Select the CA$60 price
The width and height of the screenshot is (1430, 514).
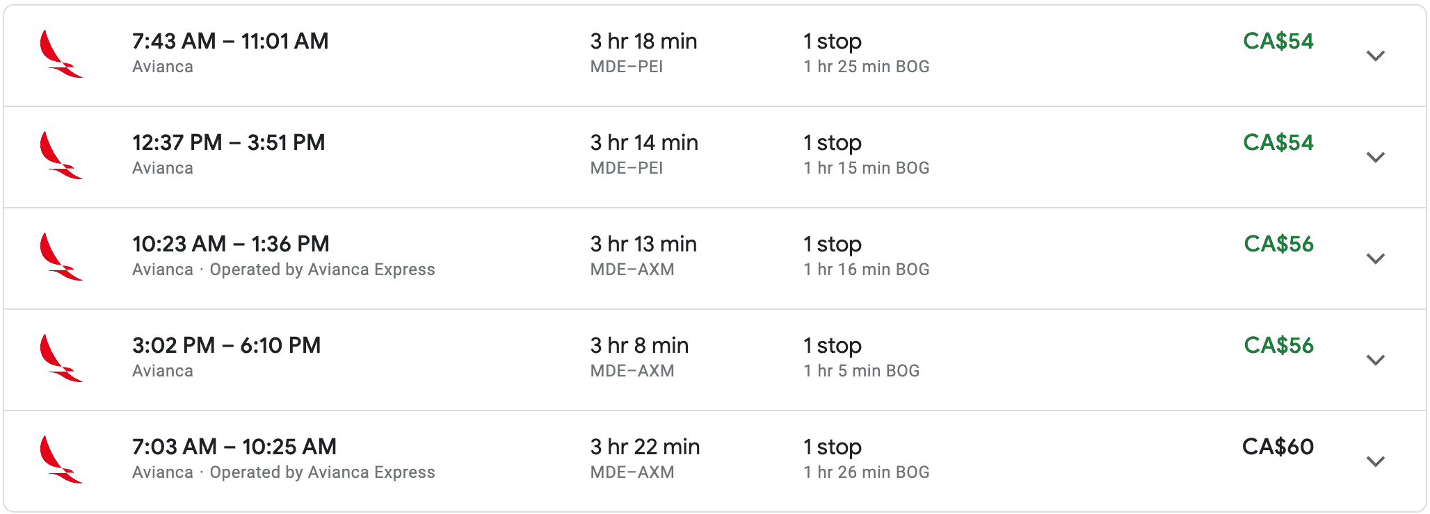coord(1278,447)
